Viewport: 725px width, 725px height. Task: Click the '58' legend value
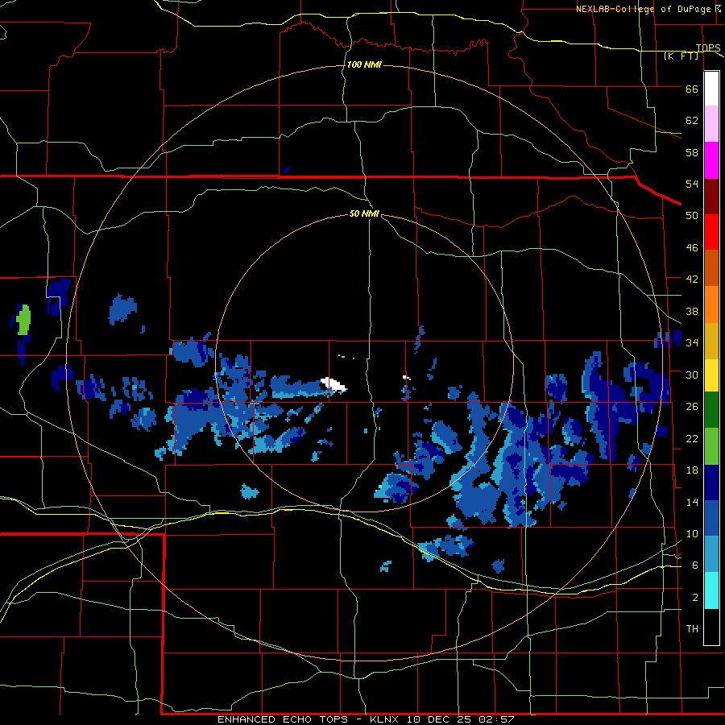point(692,152)
